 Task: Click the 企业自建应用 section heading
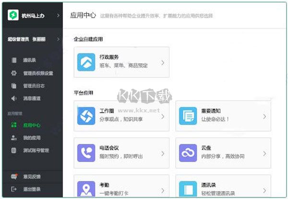(88, 39)
